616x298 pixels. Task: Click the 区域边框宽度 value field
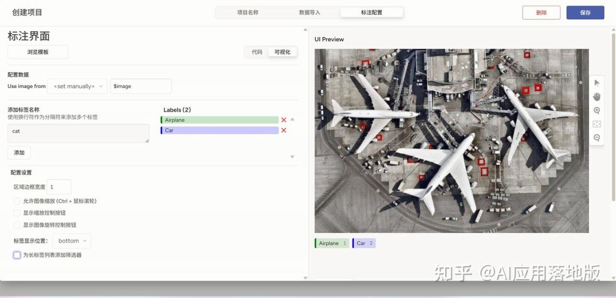(x=59, y=187)
